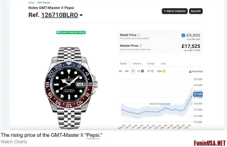Switch to the America tab

[x=137, y=64]
